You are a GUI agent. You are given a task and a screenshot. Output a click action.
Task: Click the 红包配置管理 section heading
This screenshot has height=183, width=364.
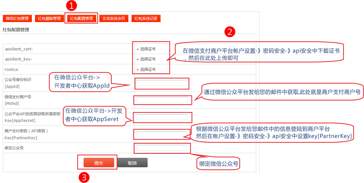[x=16, y=30]
